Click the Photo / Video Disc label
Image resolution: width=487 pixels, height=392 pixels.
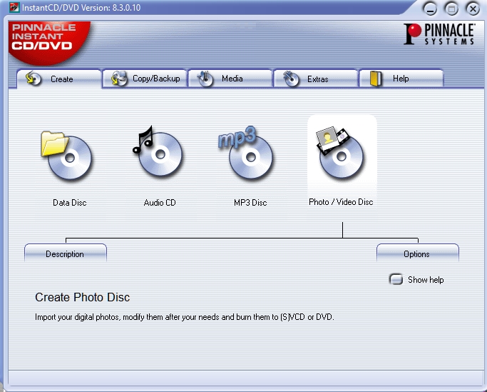click(x=341, y=202)
